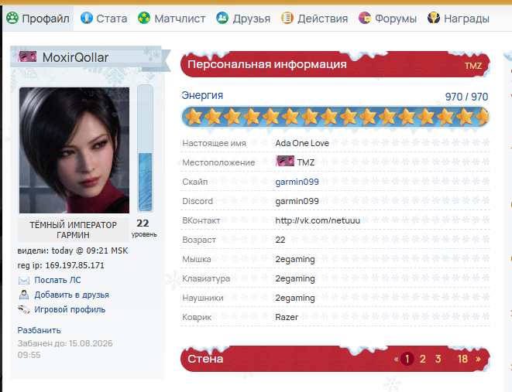Click the Разбанить link
The image size is (512, 392).
tap(40, 330)
